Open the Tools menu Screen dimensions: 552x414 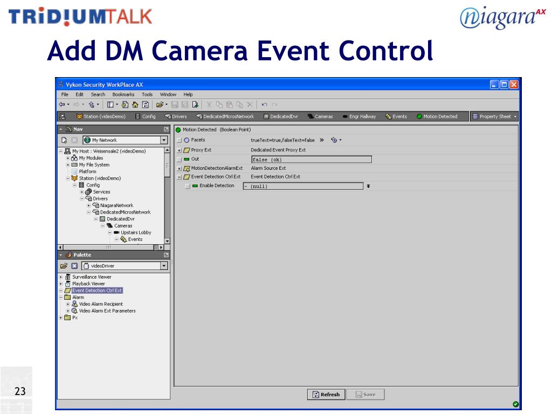pos(147,94)
